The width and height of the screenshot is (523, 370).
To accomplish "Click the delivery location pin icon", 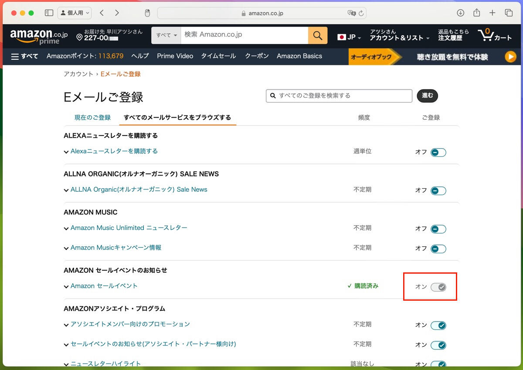I will tap(79, 37).
